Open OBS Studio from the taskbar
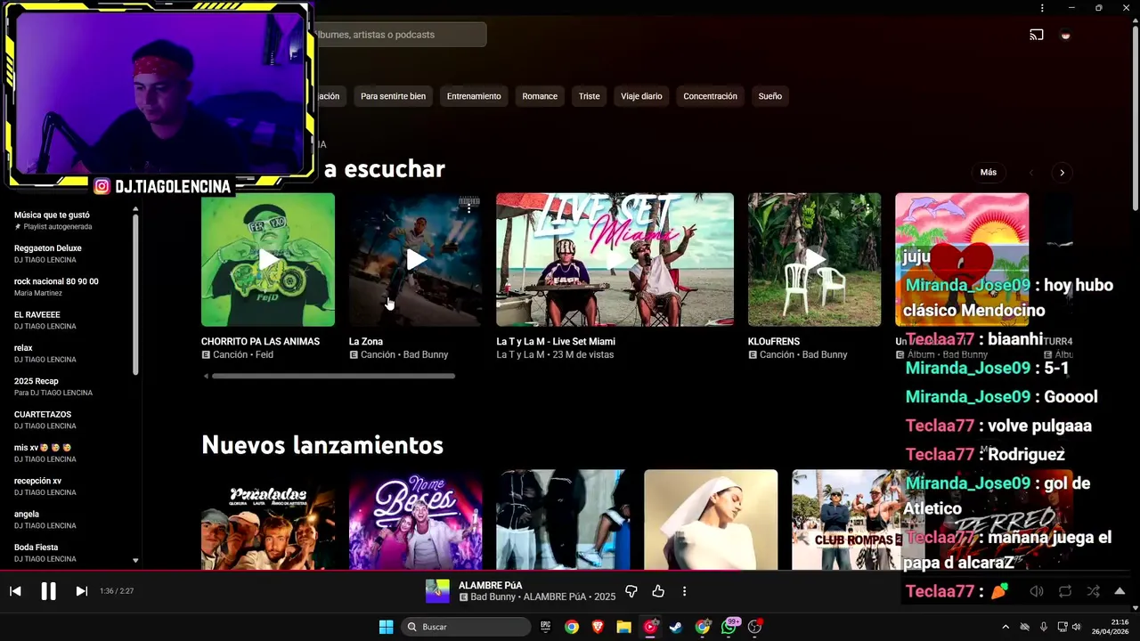The width and height of the screenshot is (1140, 641). click(x=755, y=627)
